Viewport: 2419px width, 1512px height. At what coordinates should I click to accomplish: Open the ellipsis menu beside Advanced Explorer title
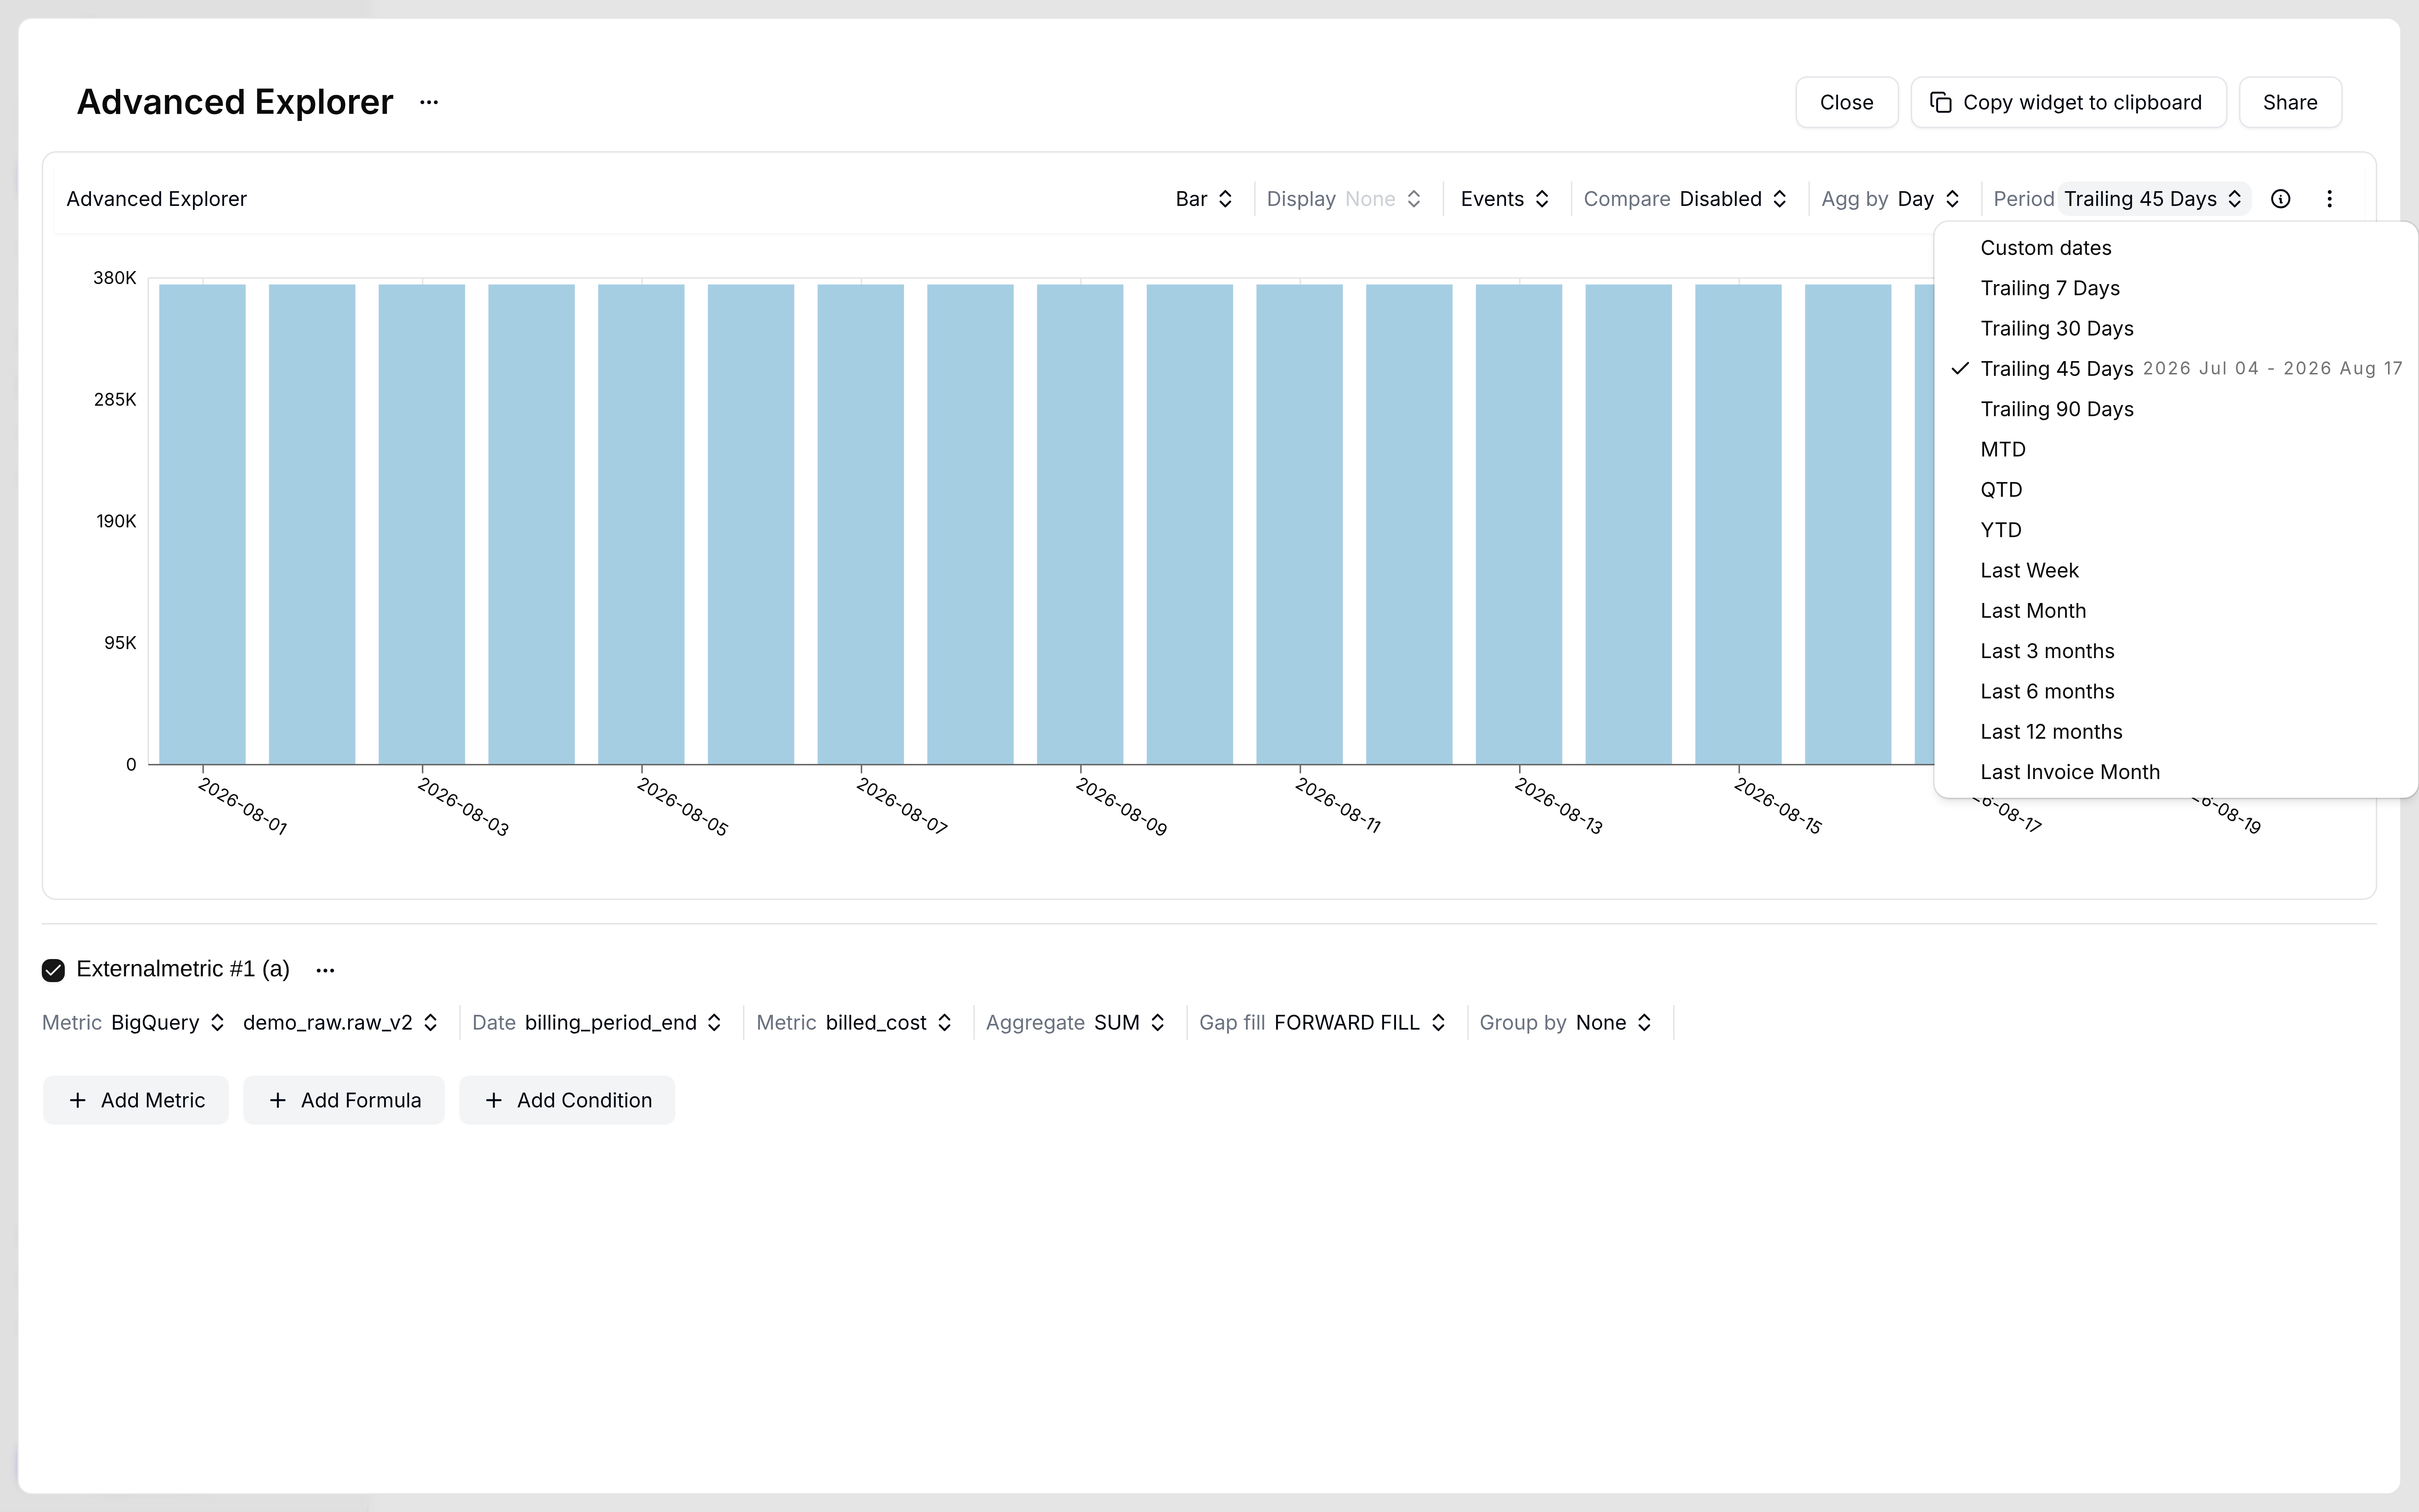429,102
